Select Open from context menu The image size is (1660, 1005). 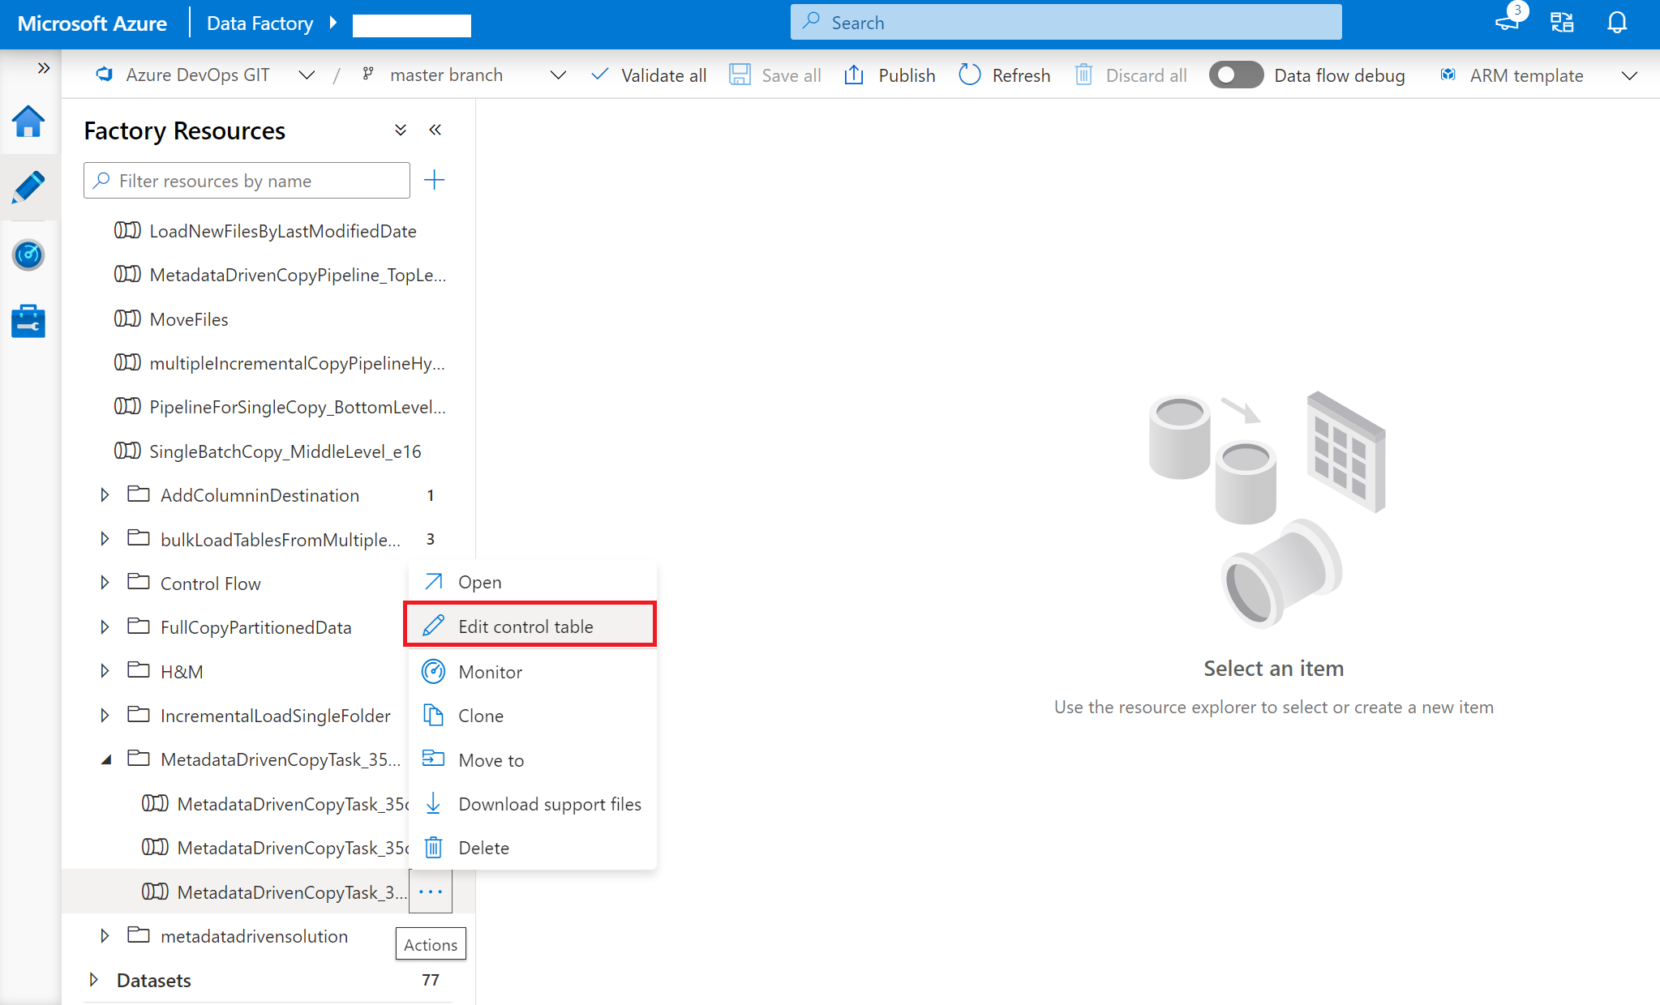point(480,581)
